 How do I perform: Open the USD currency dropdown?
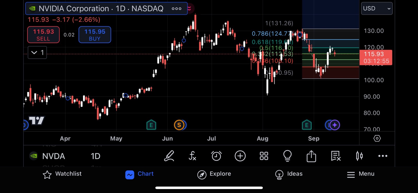click(377, 8)
